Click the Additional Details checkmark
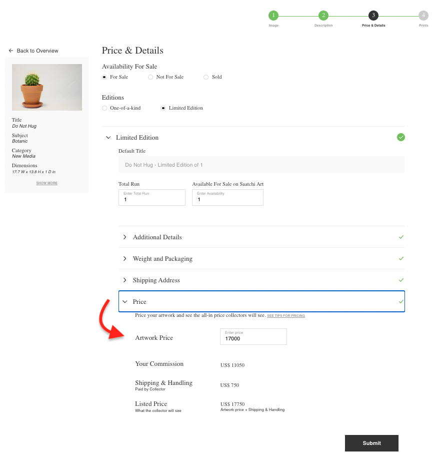The height and width of the screenshot is (462, 441). click(x=401, y=237)
